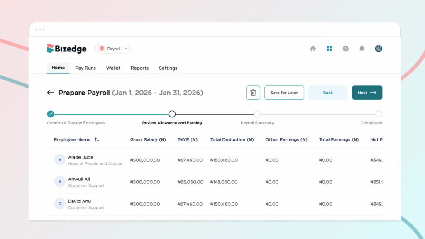Click the Next button
This screenshot has height=239, width=425.
[367, 93]
